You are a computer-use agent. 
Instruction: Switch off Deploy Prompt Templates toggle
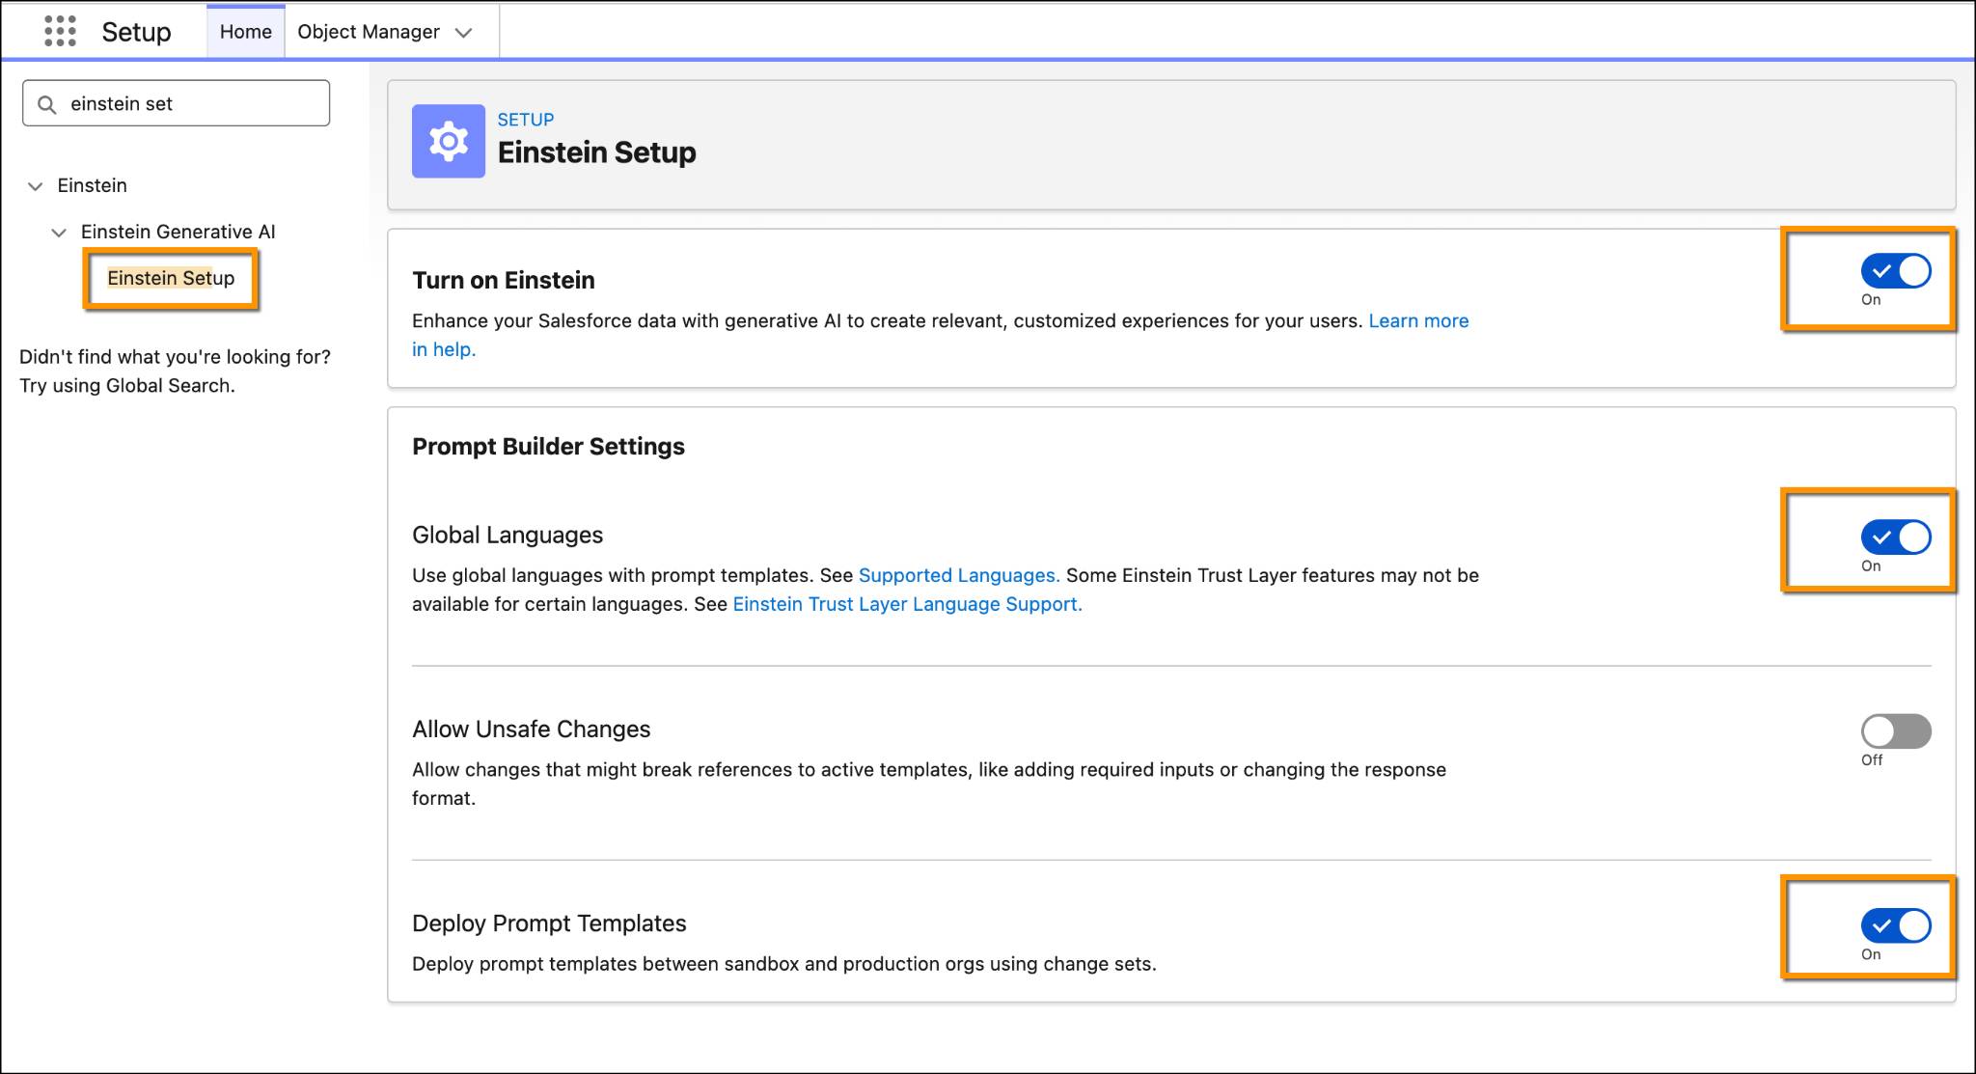tap(1896, 926)
